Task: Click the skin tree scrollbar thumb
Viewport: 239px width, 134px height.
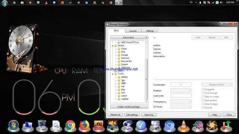Action: (x=146, y=79)
